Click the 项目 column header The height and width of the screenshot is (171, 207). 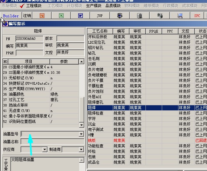coord(29,62)
